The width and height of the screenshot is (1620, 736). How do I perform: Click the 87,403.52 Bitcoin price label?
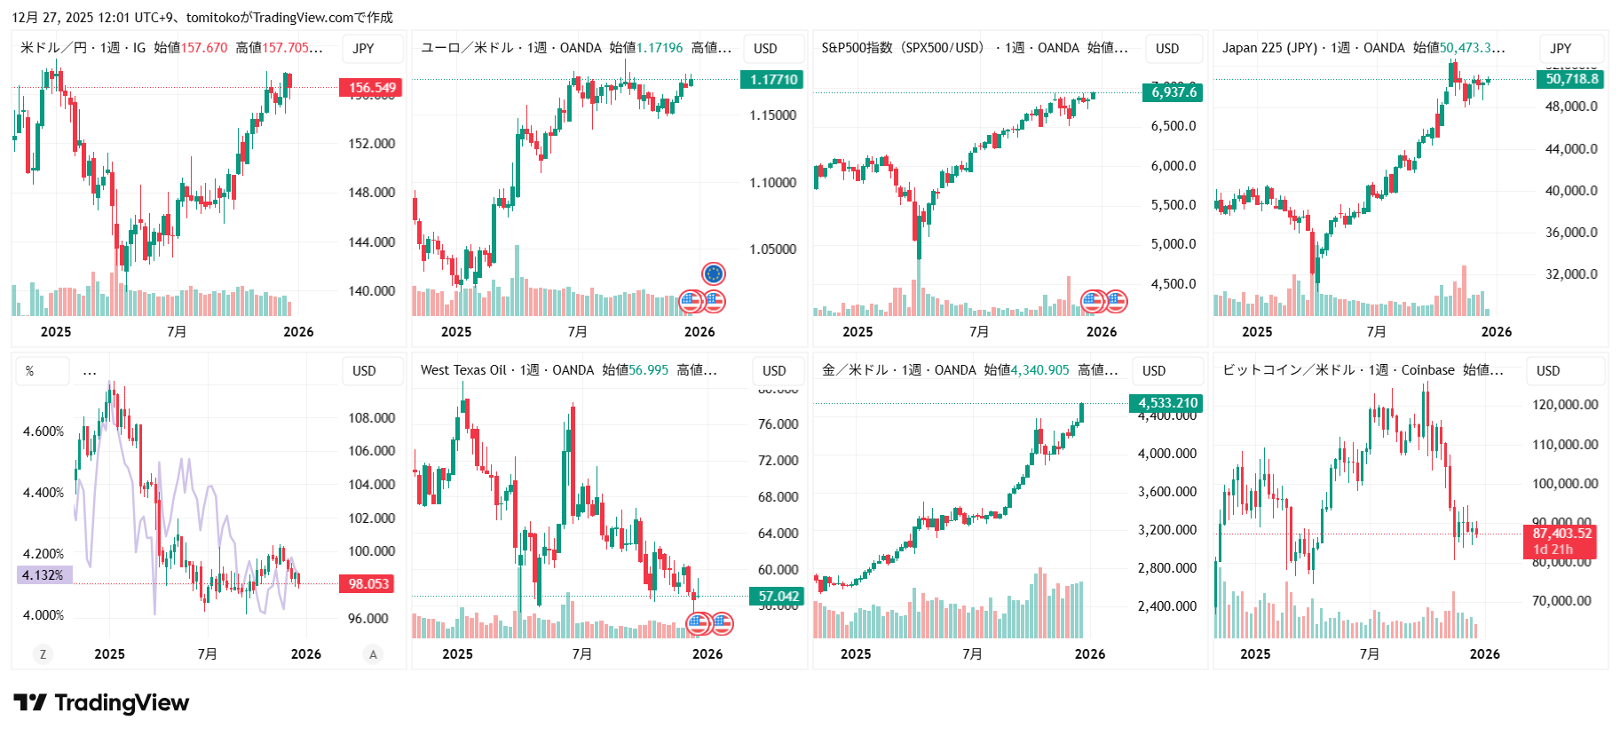[1561, 534]
